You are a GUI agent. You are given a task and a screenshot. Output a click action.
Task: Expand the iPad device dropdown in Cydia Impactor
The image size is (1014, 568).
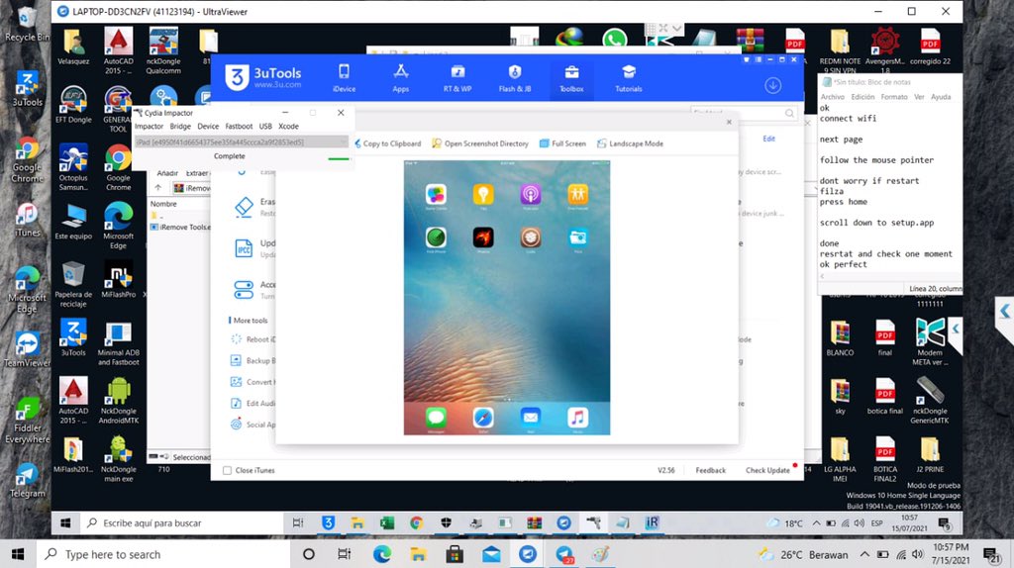coord(242,142)
